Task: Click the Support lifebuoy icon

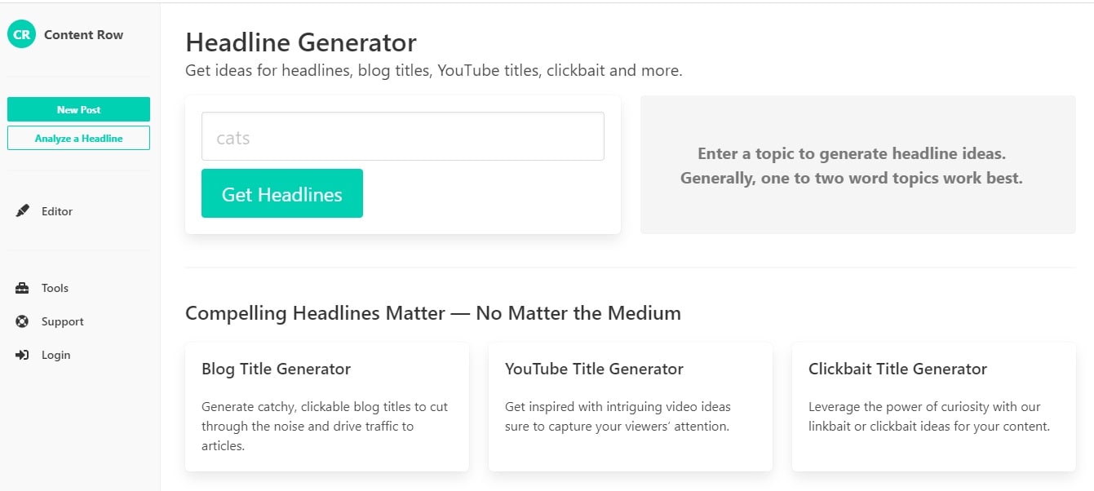Action: click(23, 321)
